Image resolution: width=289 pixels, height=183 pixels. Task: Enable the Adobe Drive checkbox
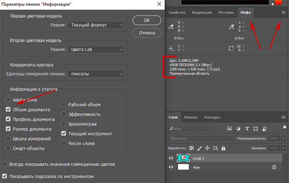point(8,100)
